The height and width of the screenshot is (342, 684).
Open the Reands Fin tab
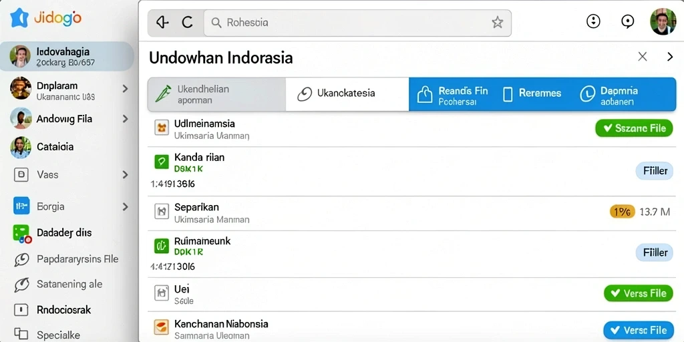[453, 94]
